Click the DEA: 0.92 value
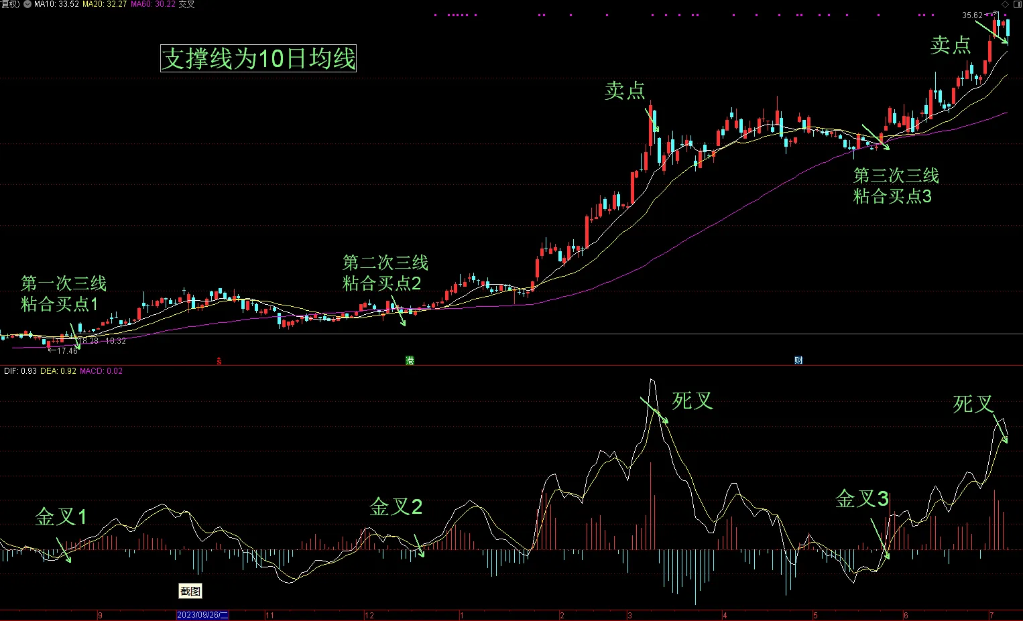Screen dimensions: 1023x621 click(x=58, y=370)
